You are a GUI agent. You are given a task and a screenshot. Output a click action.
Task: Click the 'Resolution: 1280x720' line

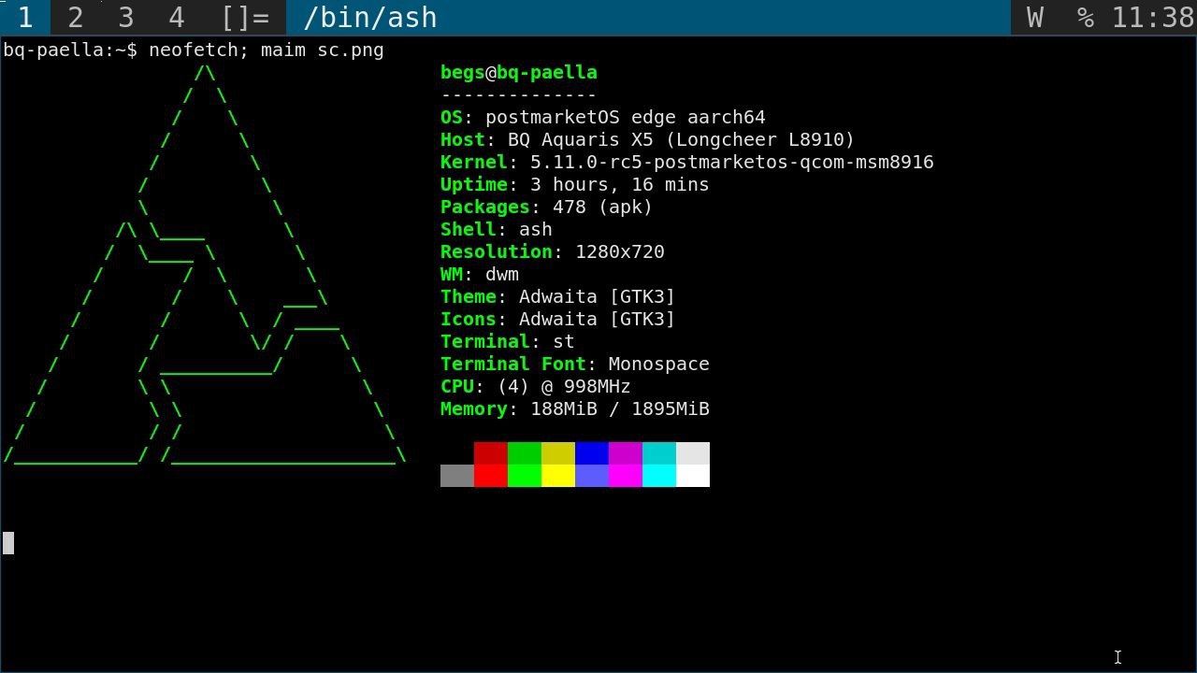point(553,251)
